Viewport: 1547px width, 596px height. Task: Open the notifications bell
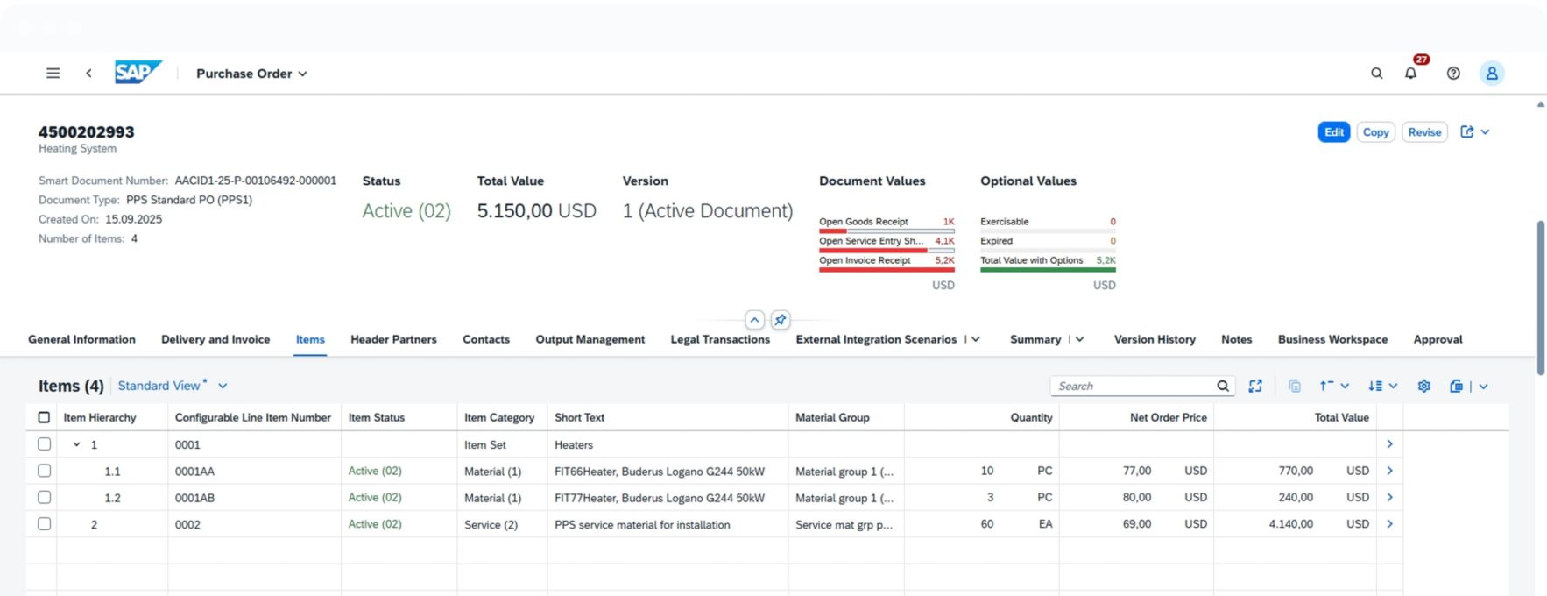tap(1410, 74)
